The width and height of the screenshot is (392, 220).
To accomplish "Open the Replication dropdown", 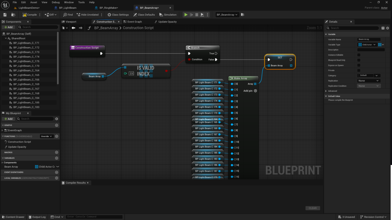I will coord(369,81).
